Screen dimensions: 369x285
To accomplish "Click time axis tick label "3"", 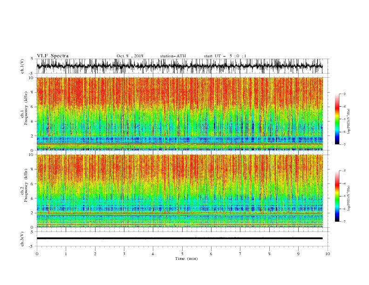I will tap(124, 254).
